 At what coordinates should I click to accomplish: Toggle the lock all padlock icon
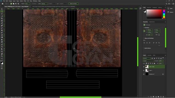coord(154,63)
